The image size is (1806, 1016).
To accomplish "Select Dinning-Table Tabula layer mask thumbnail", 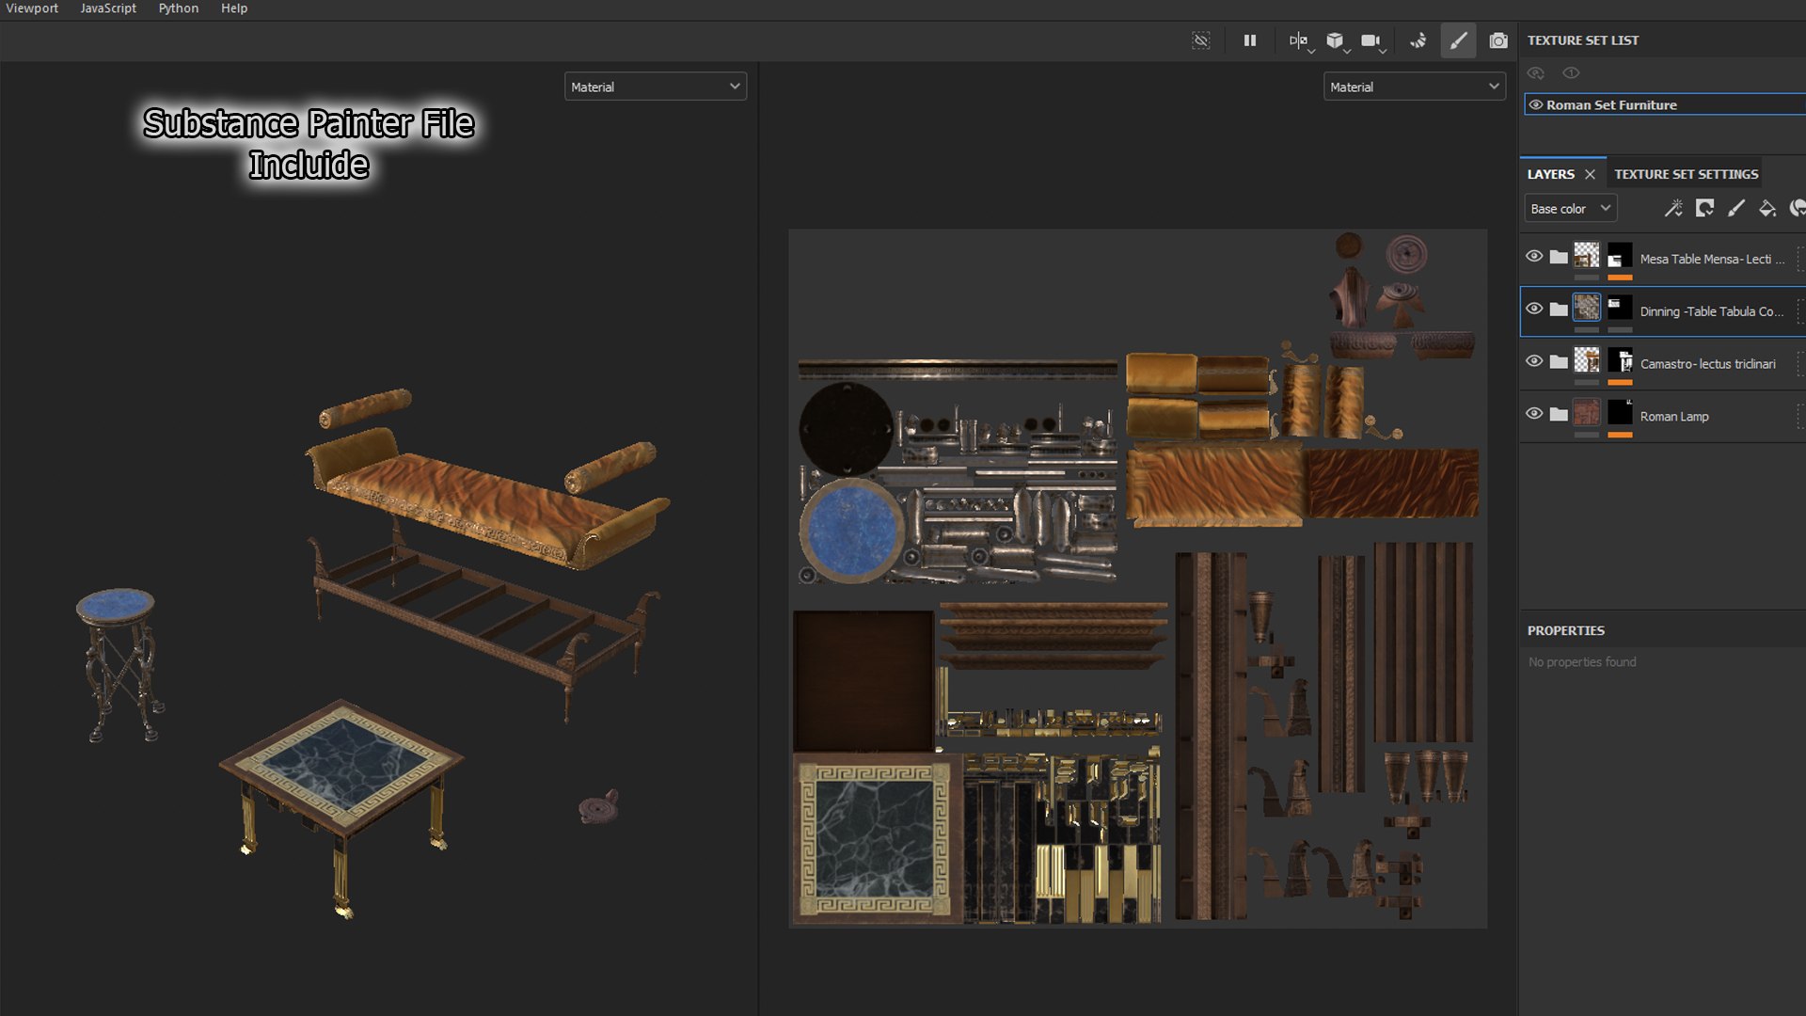I will [x=1620, y=307].
